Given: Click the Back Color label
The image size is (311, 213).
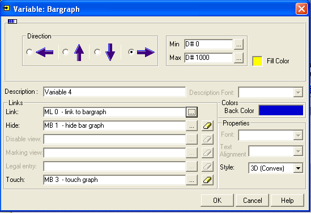Looking at the screenshot, I should (239, 111).
